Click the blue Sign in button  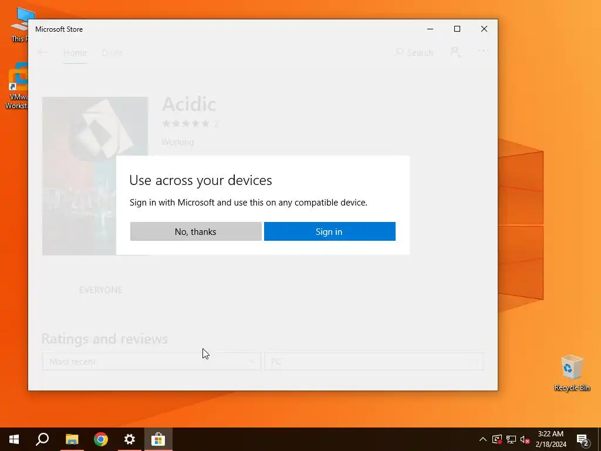click(330, 231)
